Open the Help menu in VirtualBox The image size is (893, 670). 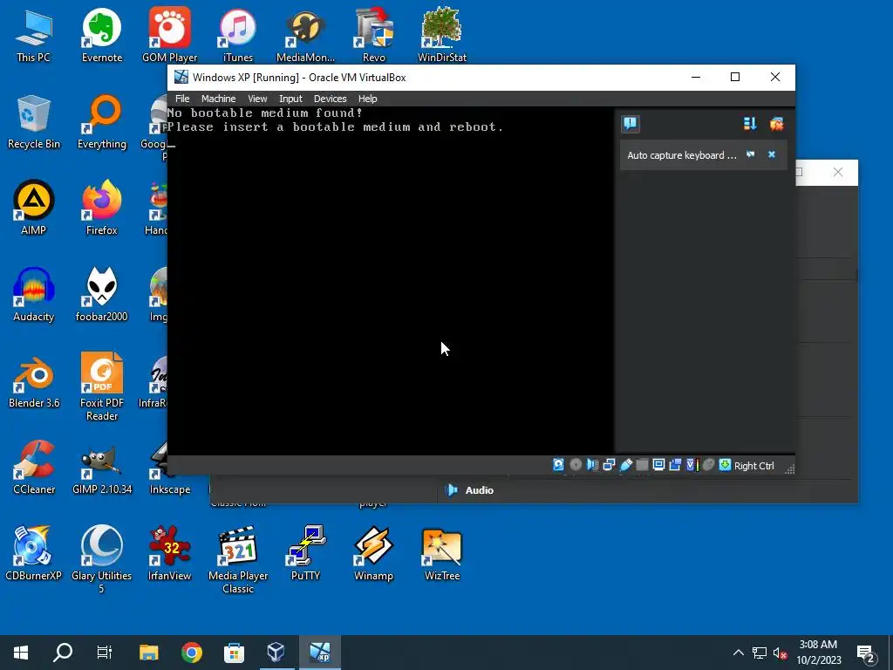(x=367, y=99)
